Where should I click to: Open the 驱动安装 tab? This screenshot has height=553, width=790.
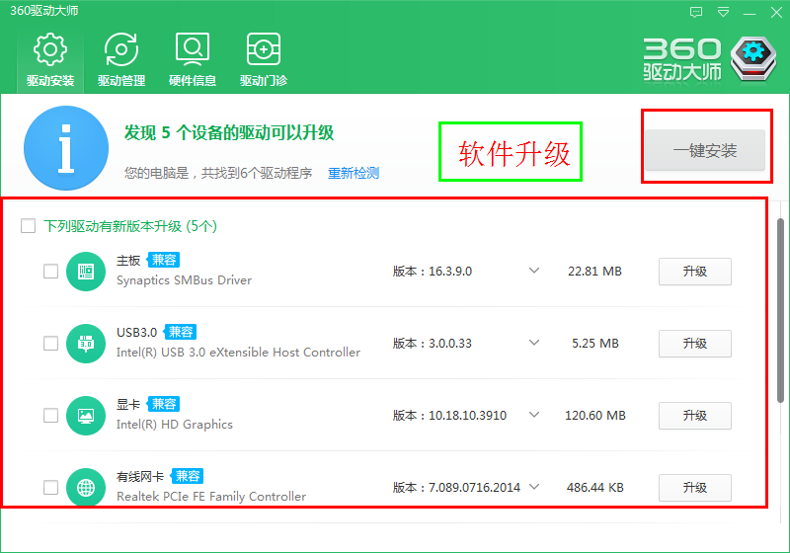(50, 61)
